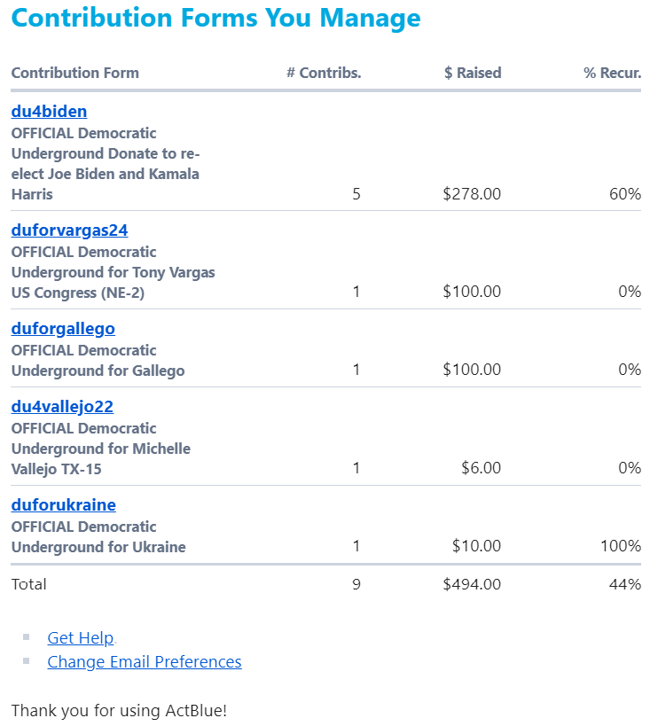Image resolution: width=650 pixels, height=726 pixels.
Task: Open the duforukraine form link
Action: pyautogui.click(x=63, y=504)
